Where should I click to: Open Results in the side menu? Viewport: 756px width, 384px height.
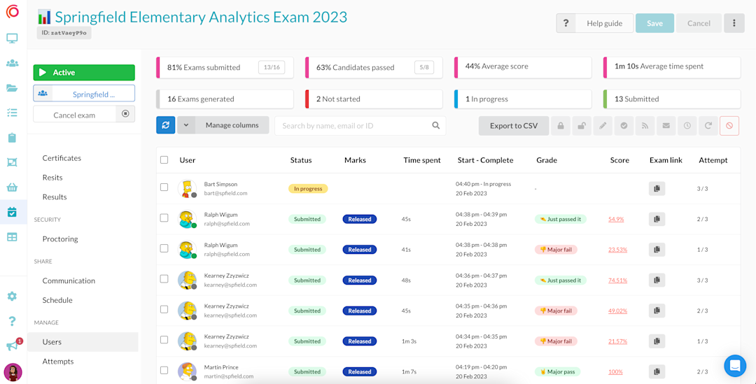55,197
